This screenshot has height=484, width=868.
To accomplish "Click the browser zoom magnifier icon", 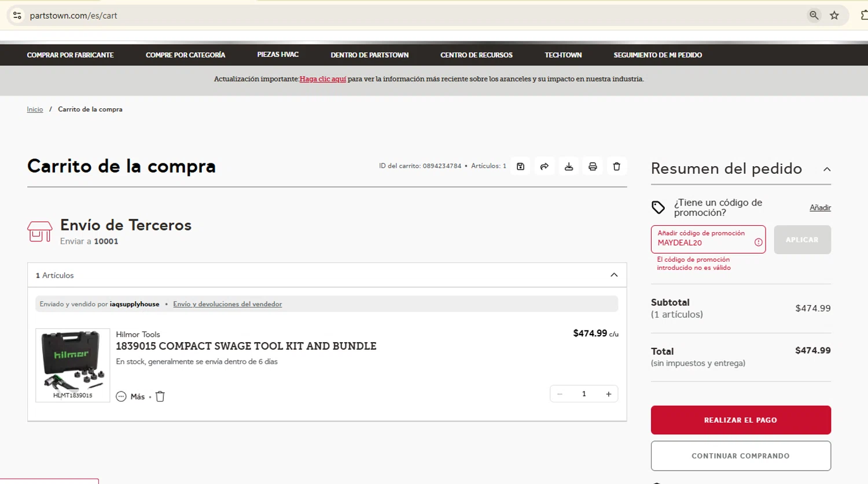I will point(814,16).
